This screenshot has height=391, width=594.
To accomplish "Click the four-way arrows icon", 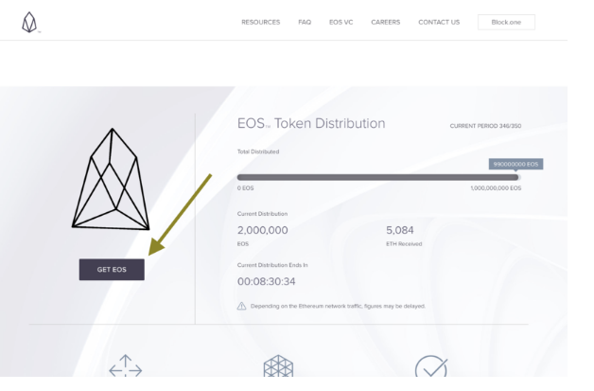I will [x=125, y=368].
